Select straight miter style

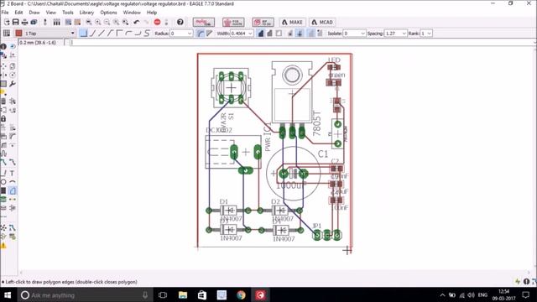[209, 34]
